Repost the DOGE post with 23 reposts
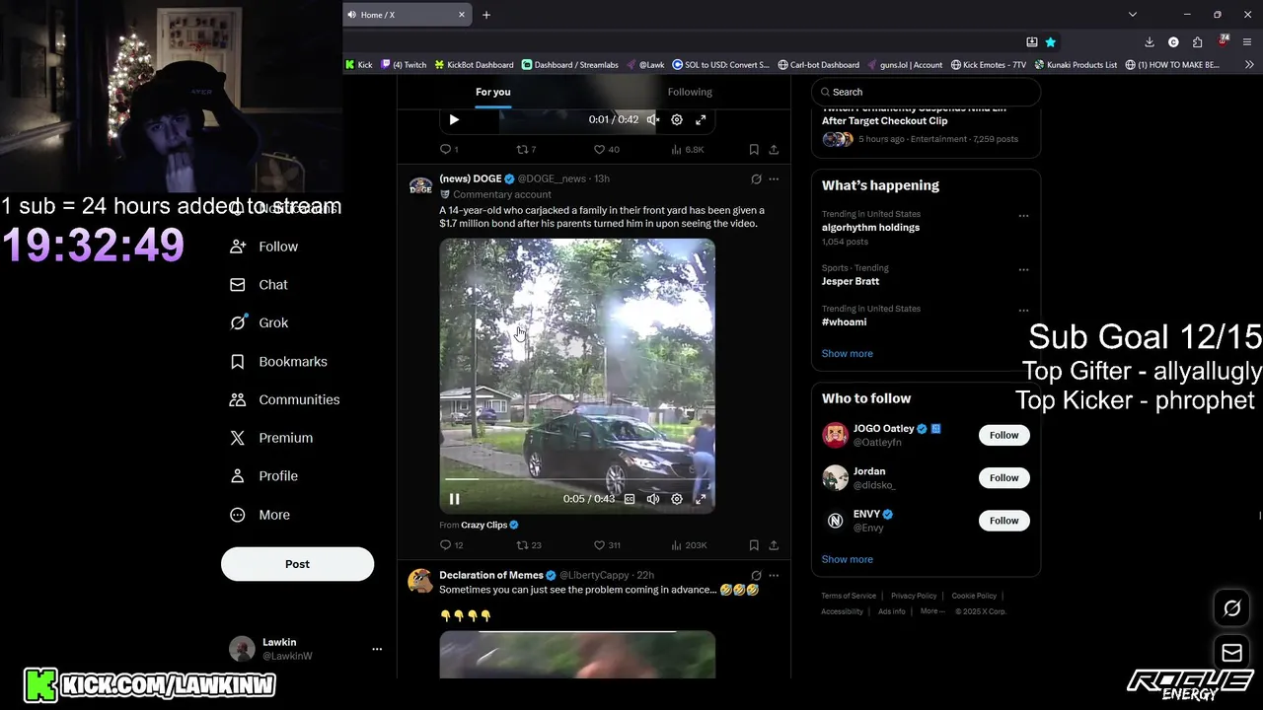This screenshot has height=710, width=1263. (x=530, y=545)
